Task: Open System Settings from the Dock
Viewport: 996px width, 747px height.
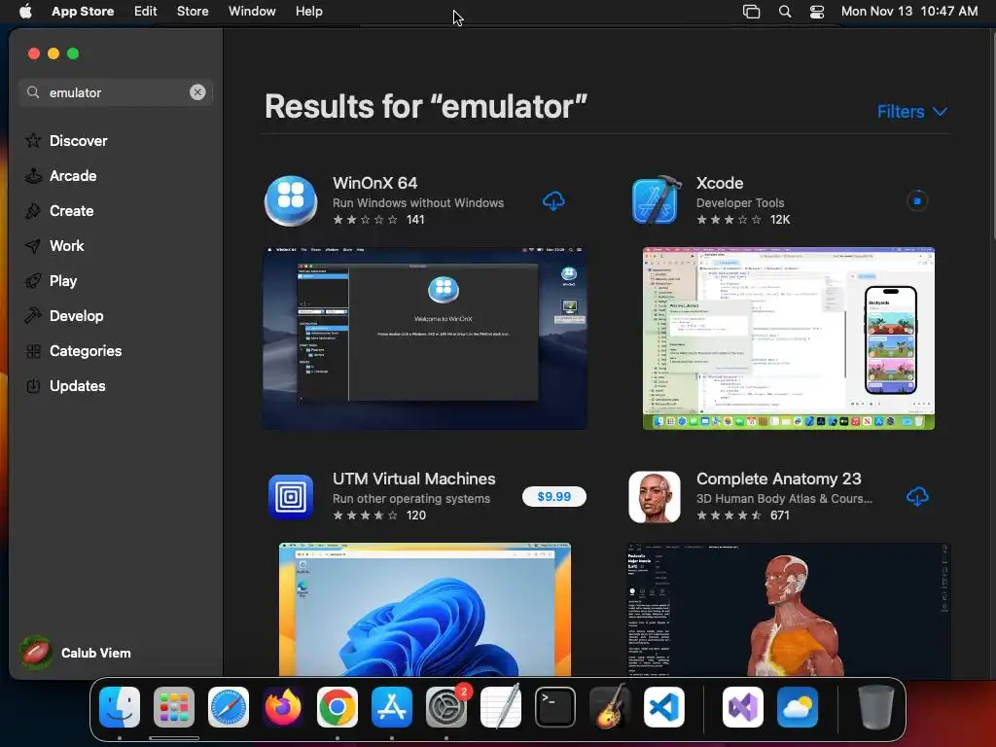Action: (446, 707)
